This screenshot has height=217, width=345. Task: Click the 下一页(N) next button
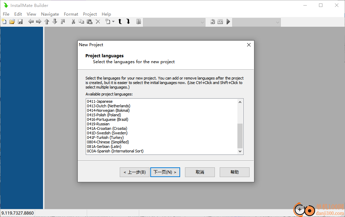(165, 172)
